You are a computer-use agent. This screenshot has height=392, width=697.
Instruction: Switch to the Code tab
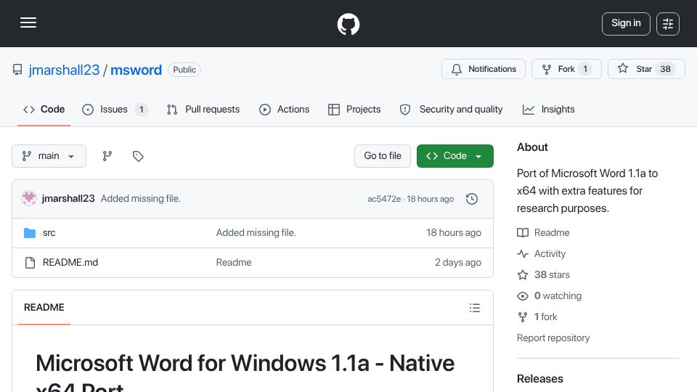(44, 110)
